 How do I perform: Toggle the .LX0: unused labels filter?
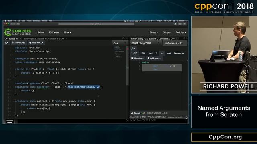pos(143,53)
